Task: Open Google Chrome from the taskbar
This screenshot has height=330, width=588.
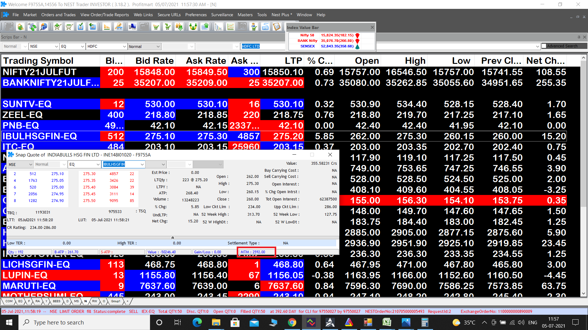Action: [292, 322]
